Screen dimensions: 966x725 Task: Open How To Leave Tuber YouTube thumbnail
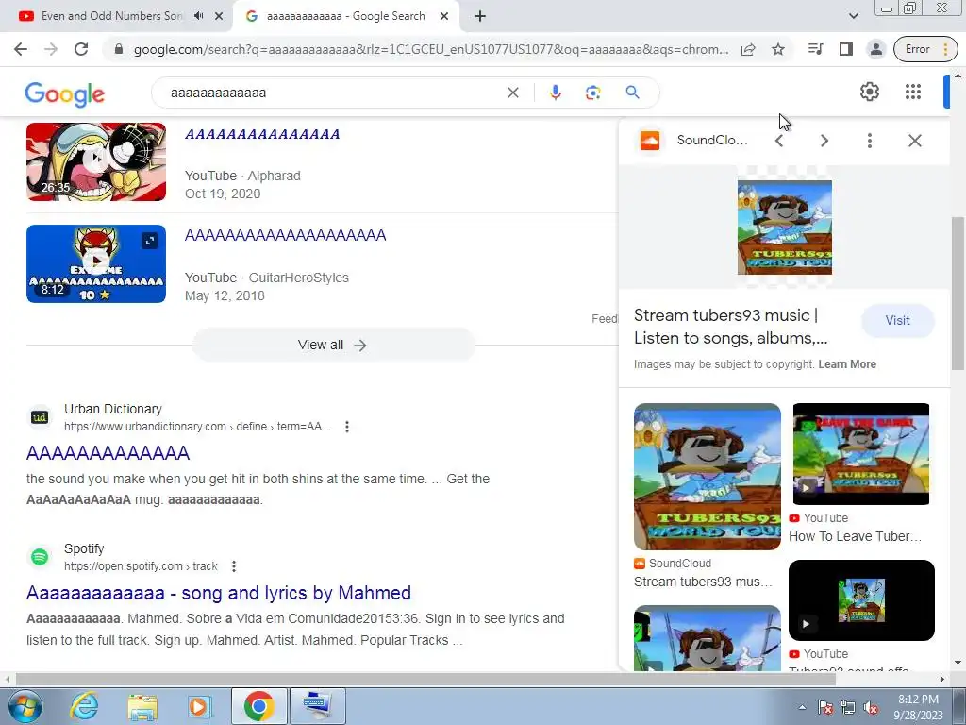[860, 454]
